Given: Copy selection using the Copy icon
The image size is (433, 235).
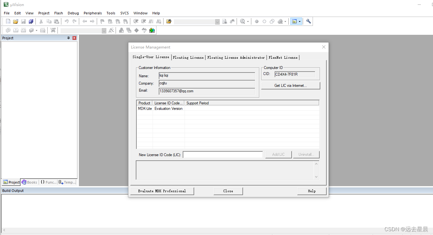Looking at the screenshot, I should tap(49, 21).
